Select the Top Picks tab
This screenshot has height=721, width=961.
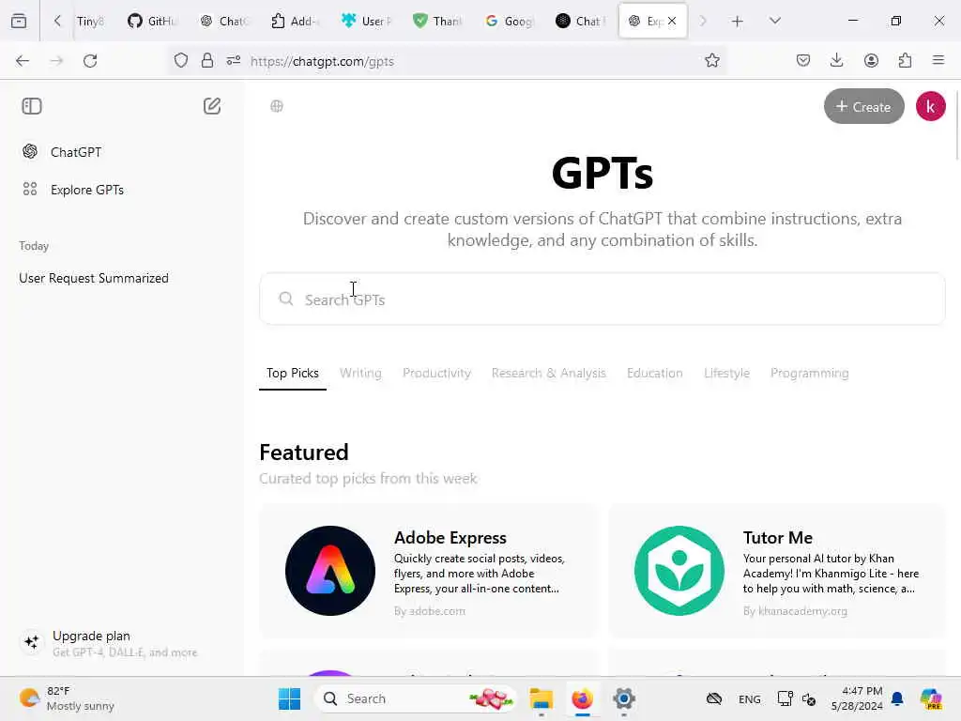(293, 374)
